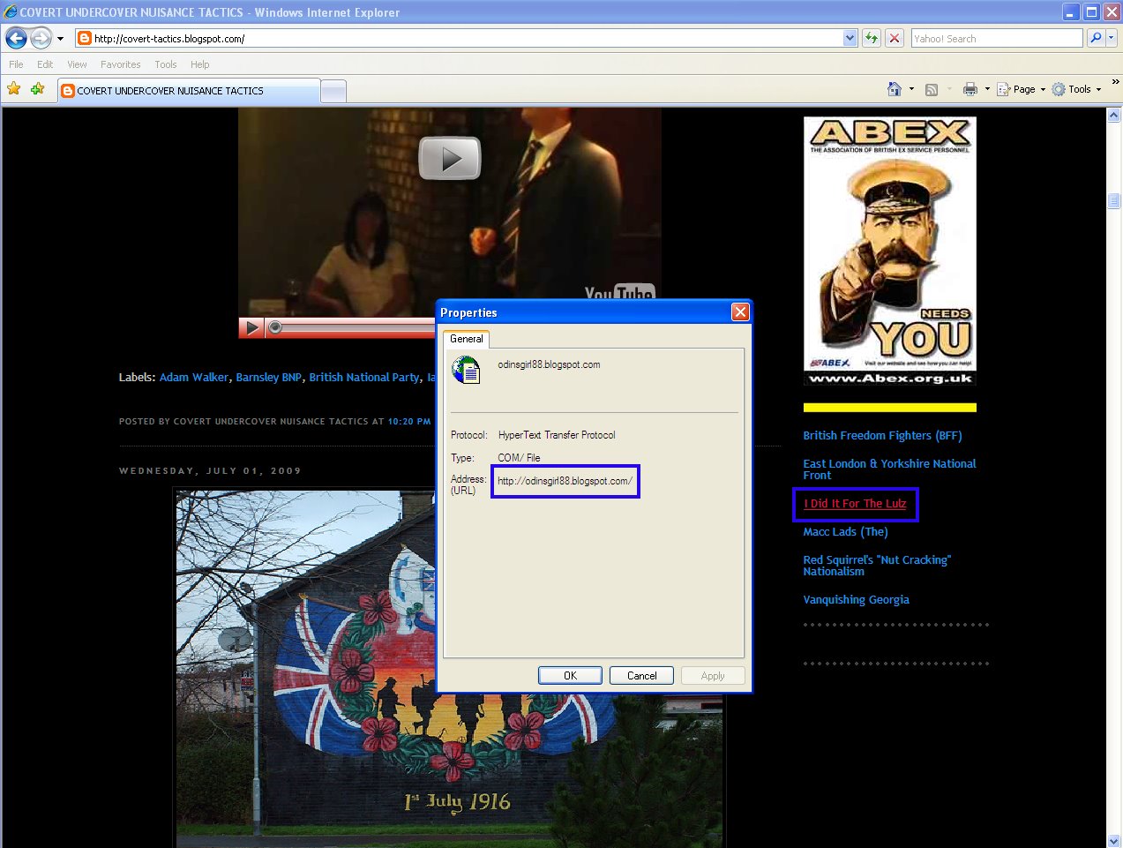The height and width of the screenshot is (848, 1123).
Task: Follow the Vanquishing Georgia link
Action: tap(856, 600)
